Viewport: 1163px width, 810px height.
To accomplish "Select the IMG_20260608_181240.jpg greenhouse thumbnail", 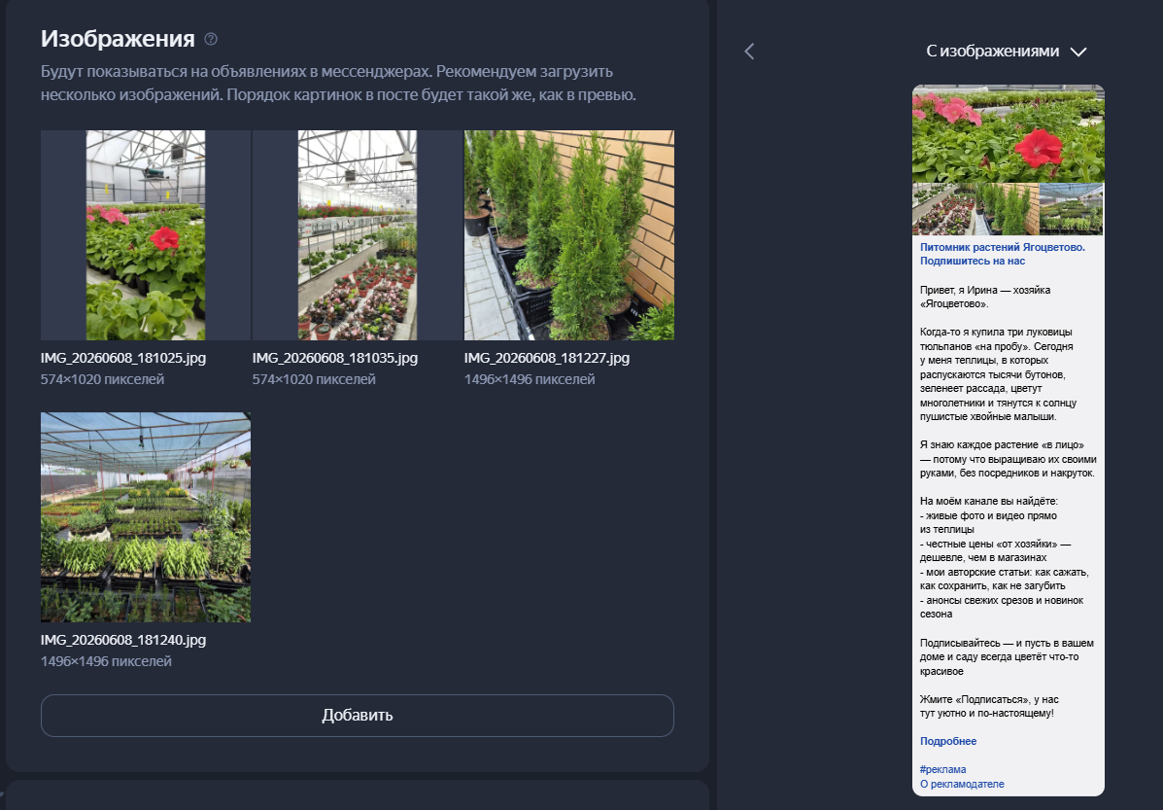I will click(x=146, y=516).
